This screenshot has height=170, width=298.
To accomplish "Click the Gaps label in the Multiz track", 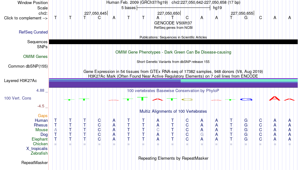I will point(43,116).
